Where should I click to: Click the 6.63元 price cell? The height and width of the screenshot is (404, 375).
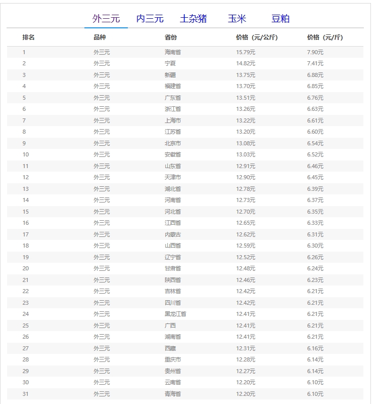315,109
